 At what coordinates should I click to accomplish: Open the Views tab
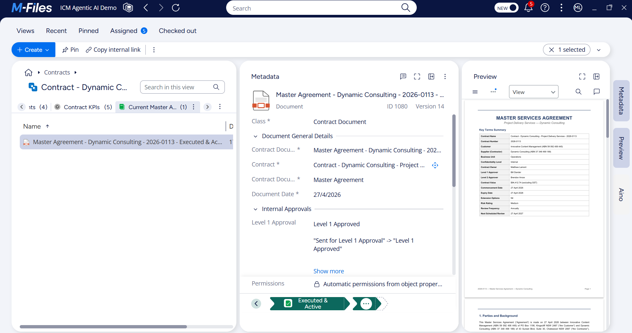coord(25,31)
